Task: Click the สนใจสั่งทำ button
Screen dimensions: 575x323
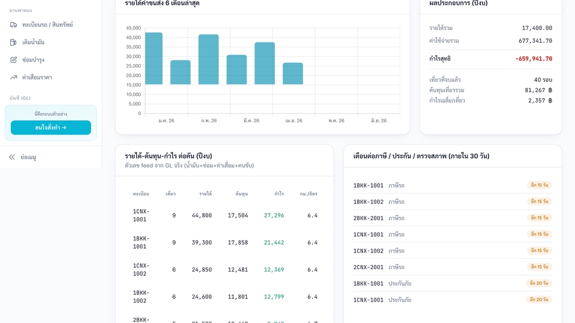Action: 50,127
